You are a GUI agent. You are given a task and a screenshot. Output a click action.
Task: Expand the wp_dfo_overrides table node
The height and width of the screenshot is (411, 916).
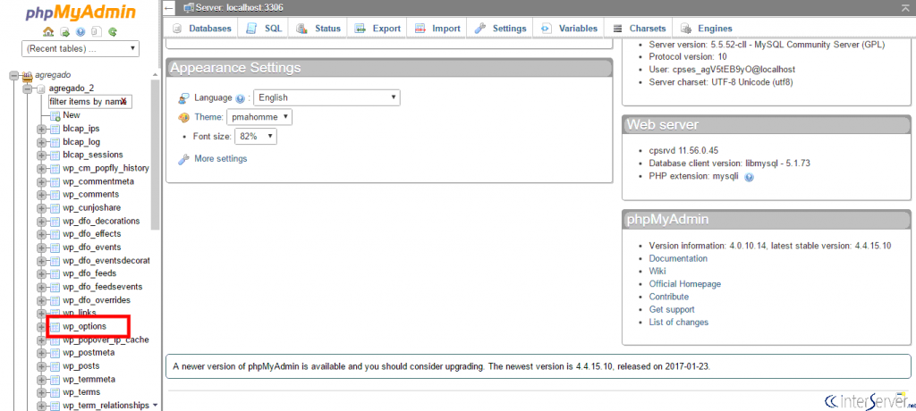41,301
